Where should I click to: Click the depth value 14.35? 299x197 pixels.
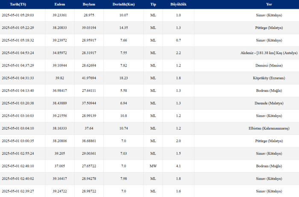point(123,28)
